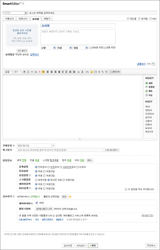Open 영화DB in DB첨부

(x=148, y=110)
